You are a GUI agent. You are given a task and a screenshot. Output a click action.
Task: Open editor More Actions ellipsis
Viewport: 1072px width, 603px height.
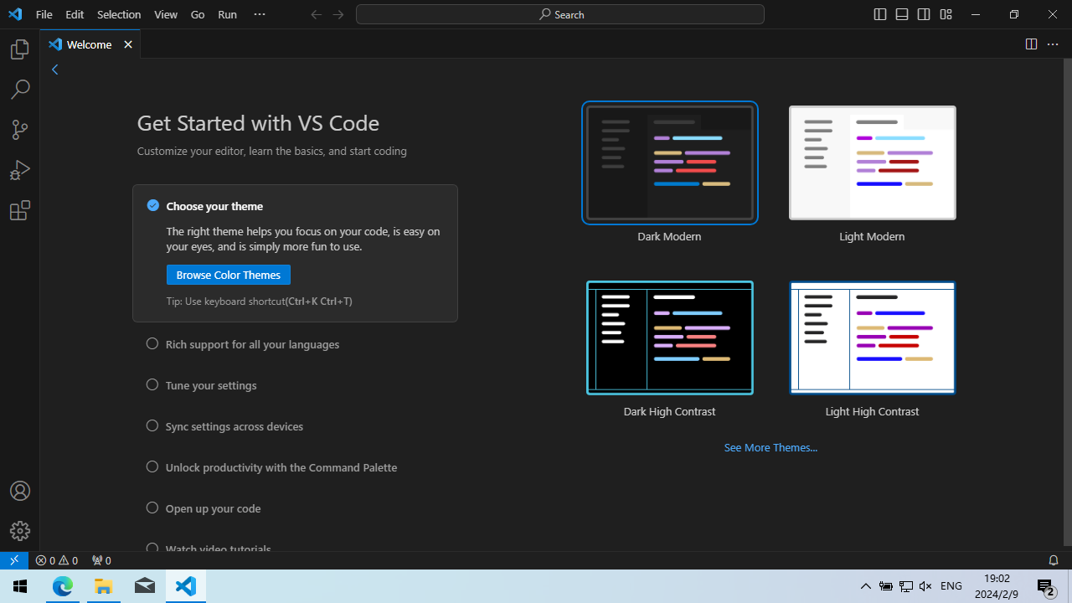[x=1054, y=44]
